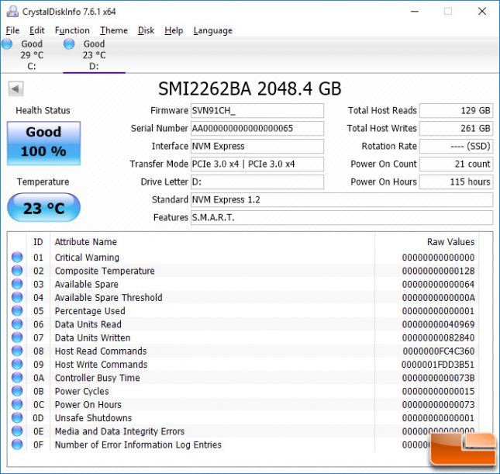The height and width of the screenshot is (474, 500).
Task: Click the Good 100 % health status button
Action: (43, 144)
